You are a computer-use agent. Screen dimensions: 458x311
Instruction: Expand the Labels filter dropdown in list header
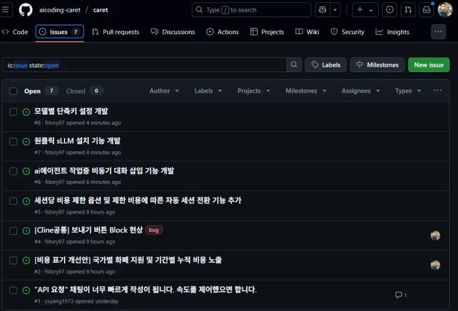(208, 91)
